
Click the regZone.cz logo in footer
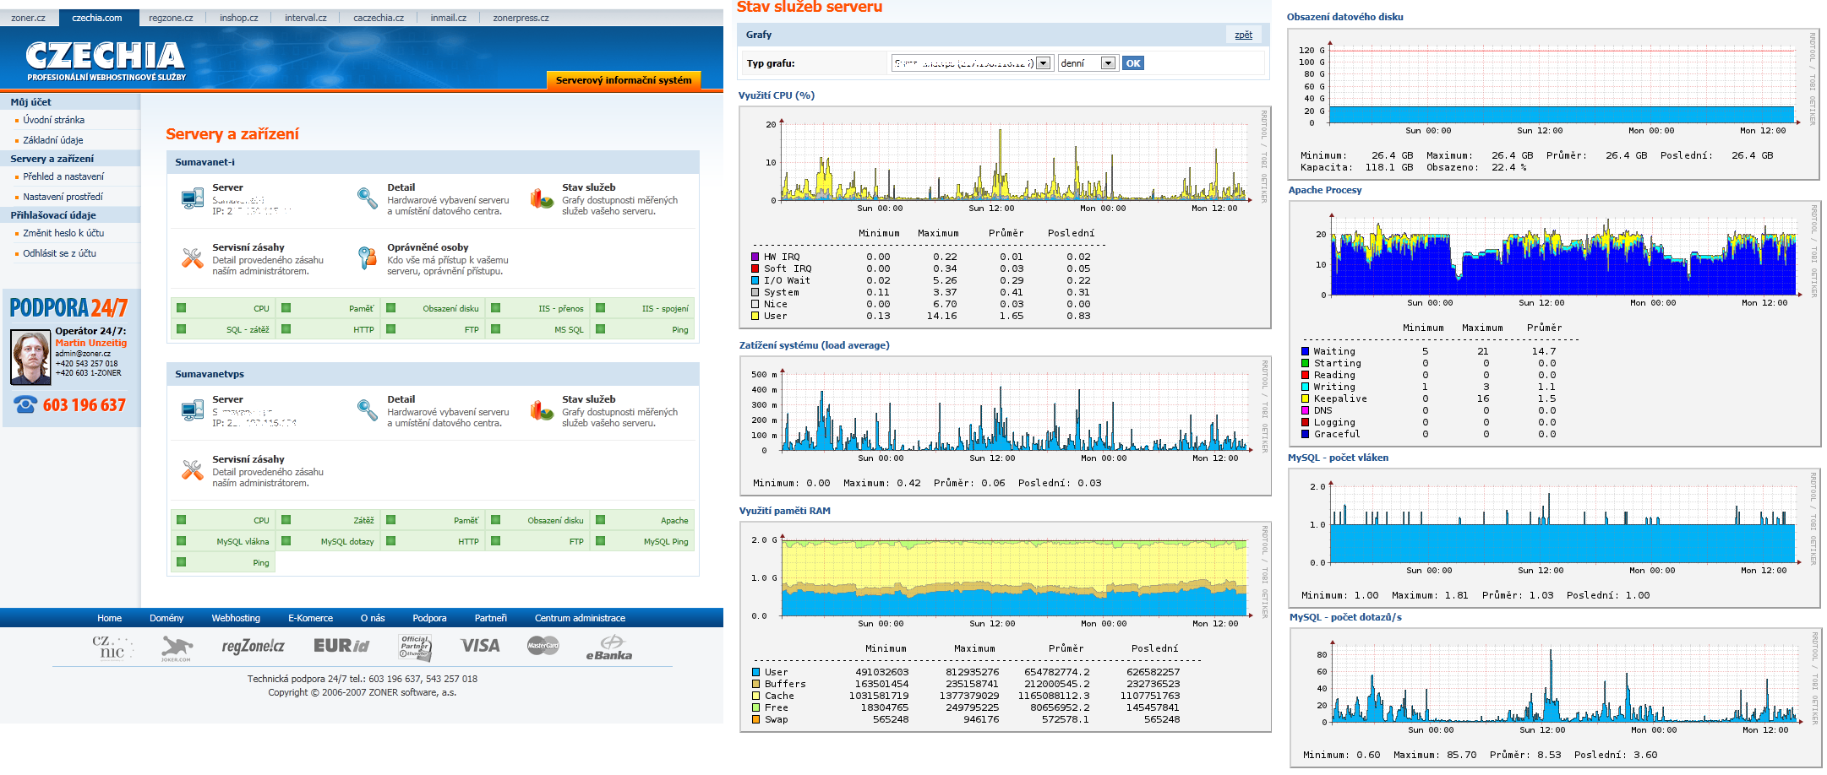point(253,647)
